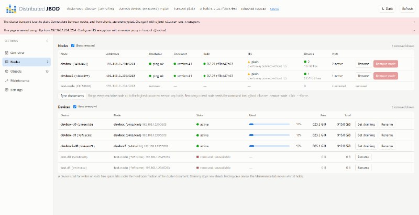Image resolution: width=419 pixels, height=215 pixels.
Task: Toggle Show removed checkbox for Nodes
Action: coord(73,45)
